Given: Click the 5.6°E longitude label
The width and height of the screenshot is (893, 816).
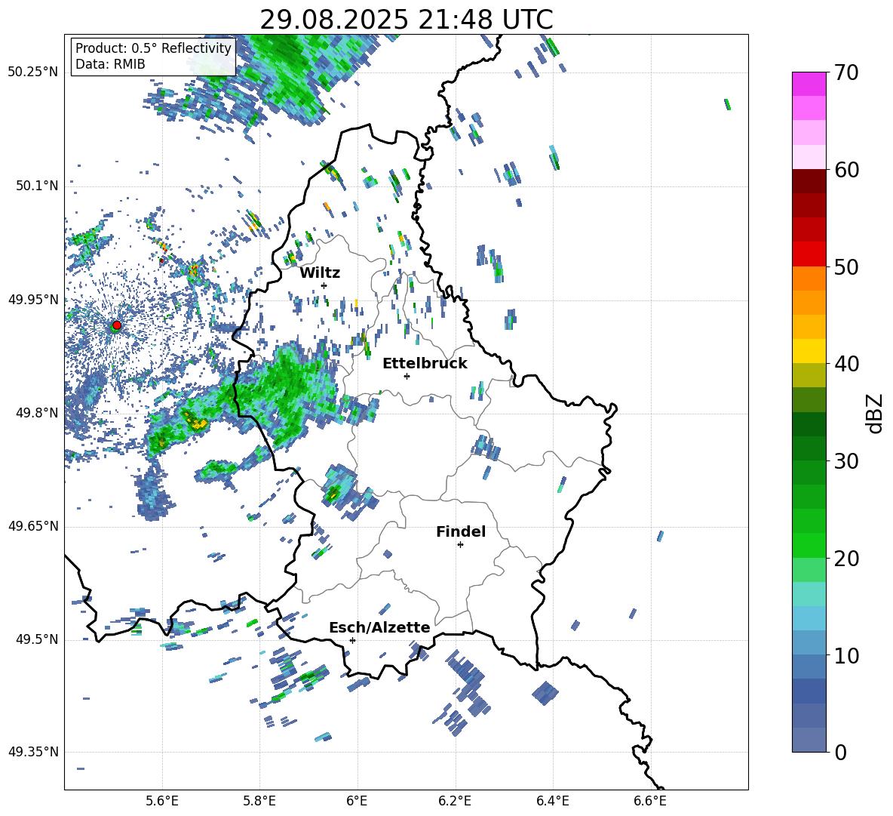Looking at the screenshot, I should (161, 801).
